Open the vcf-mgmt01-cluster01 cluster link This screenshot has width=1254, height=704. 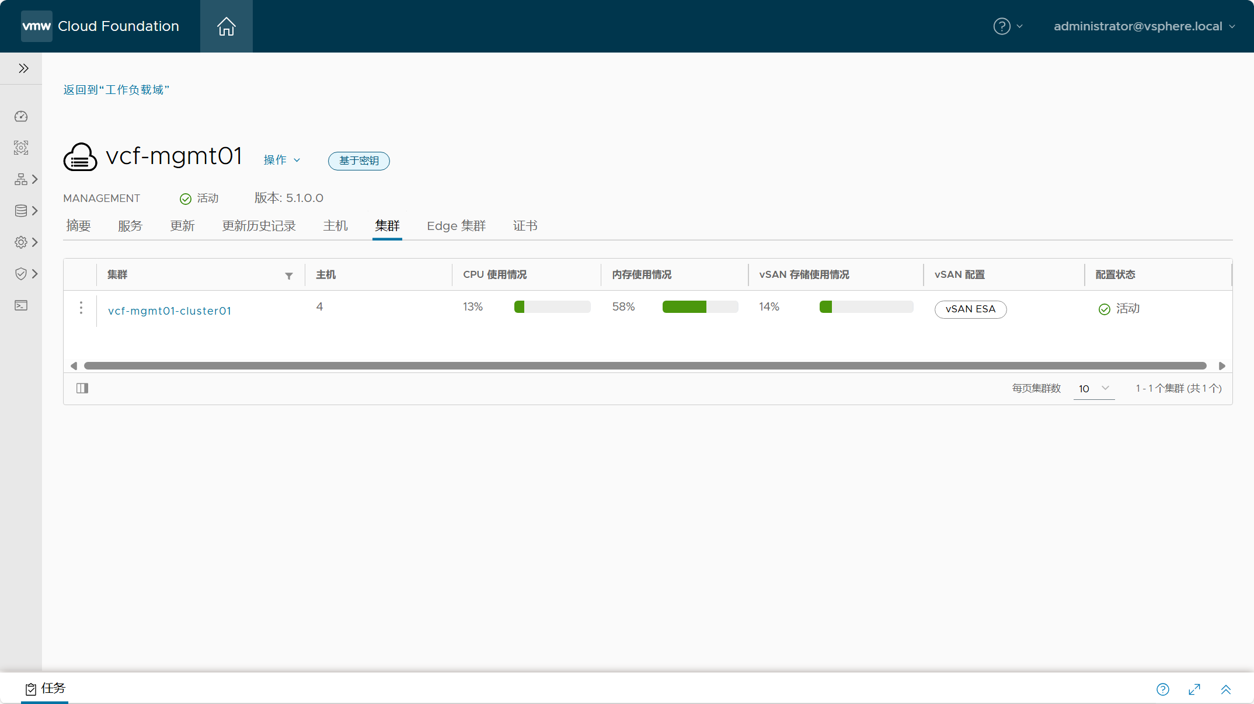pos(170,311)
